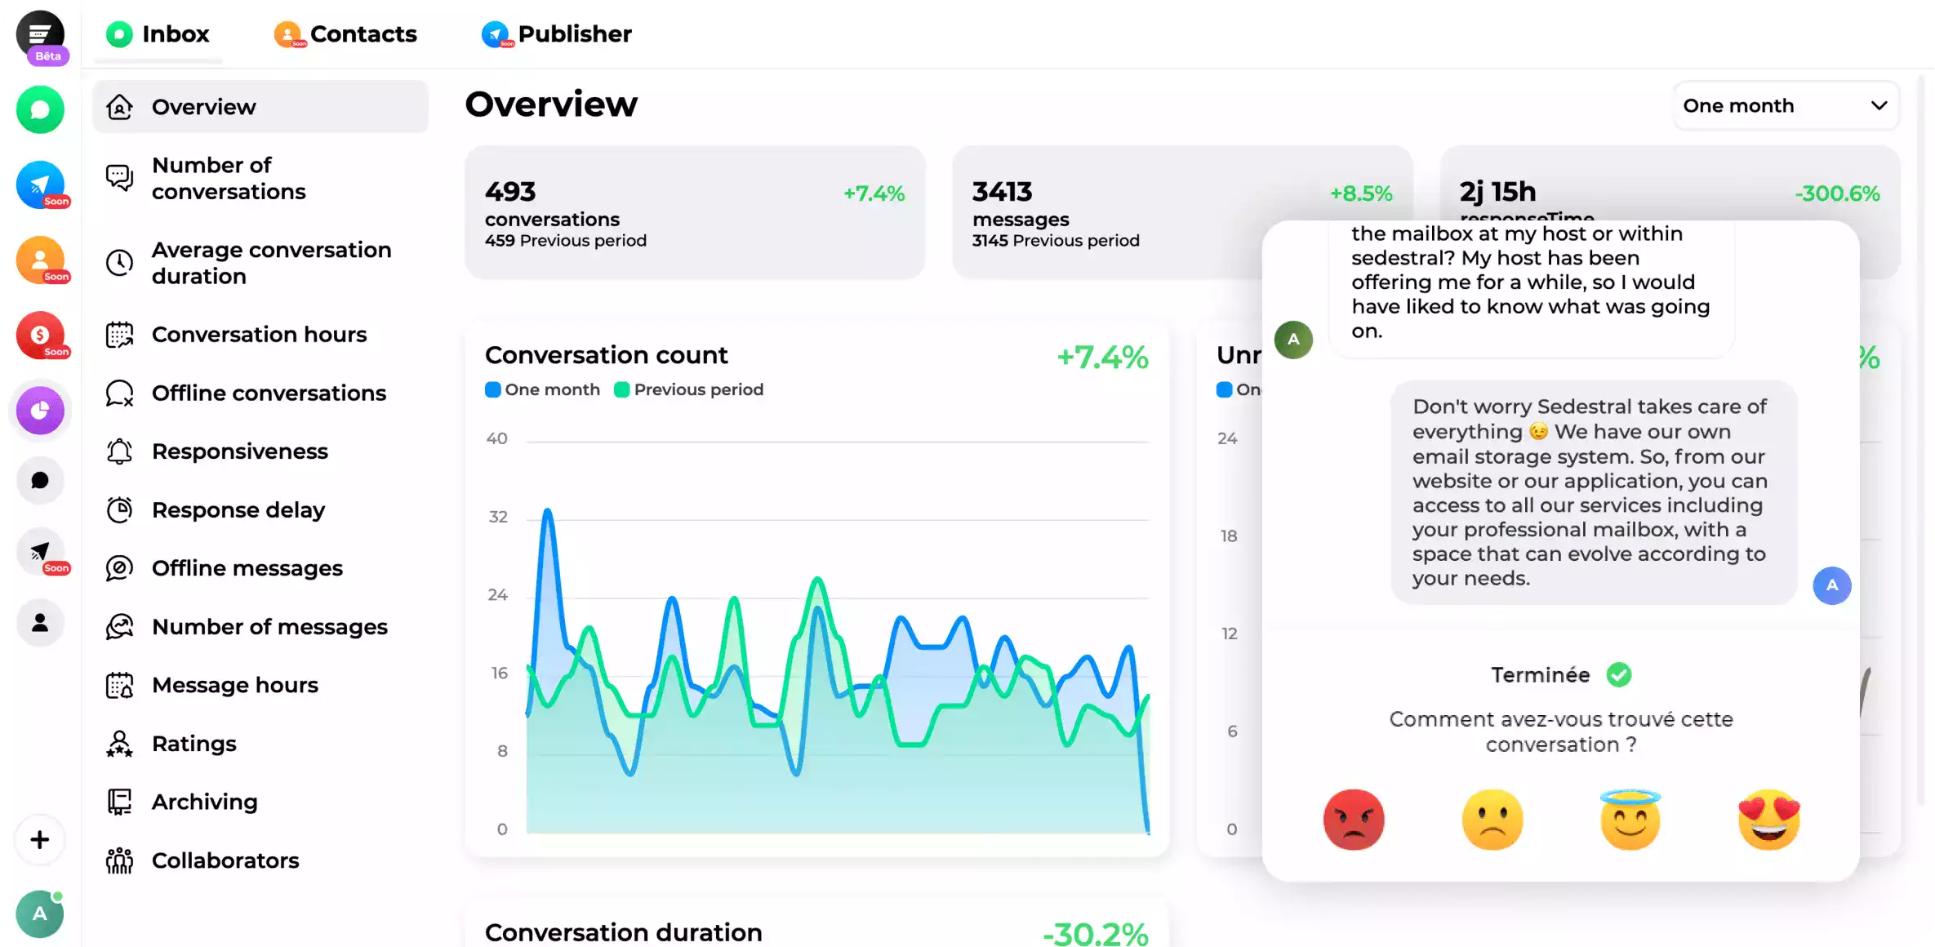This screenshot has width=1935, height=947.
Task: Click the Number of conversations icon
Action: (120, 176)
